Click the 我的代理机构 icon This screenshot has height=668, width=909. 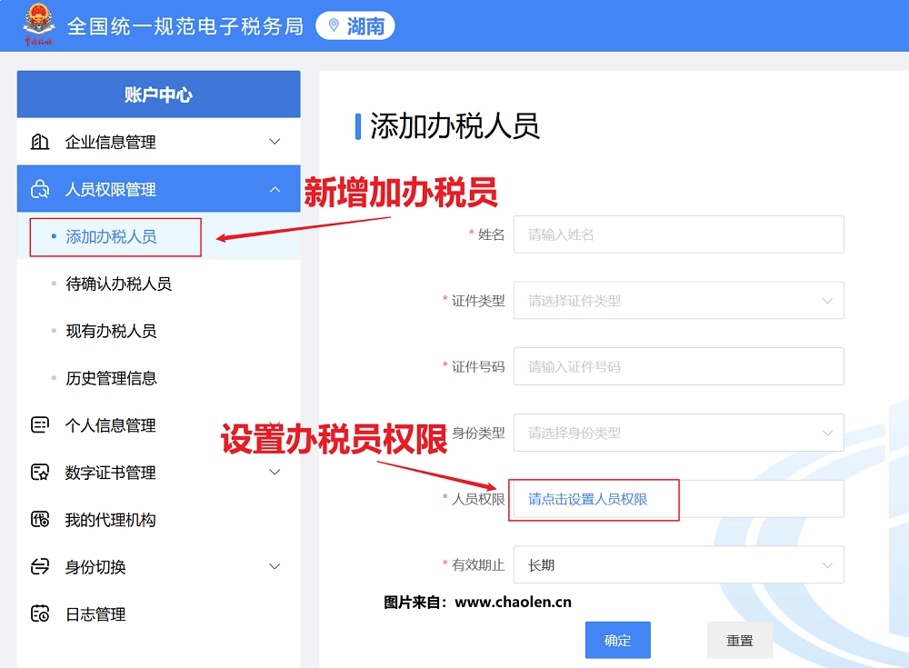click(39, 520)
